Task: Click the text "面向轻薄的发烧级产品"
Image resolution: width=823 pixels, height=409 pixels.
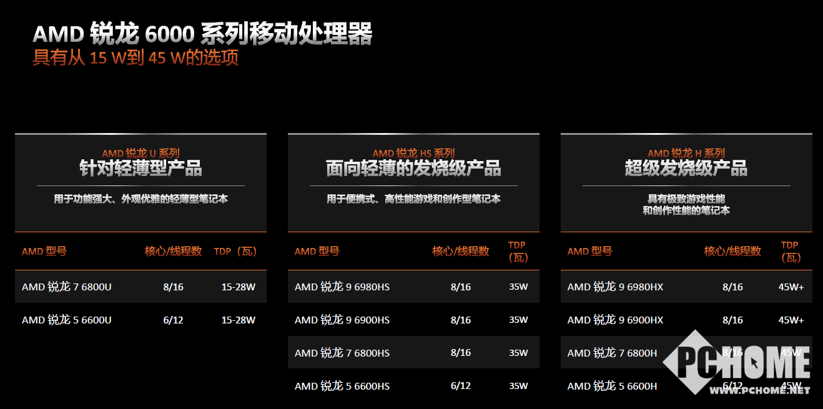Action: (413, 168)
